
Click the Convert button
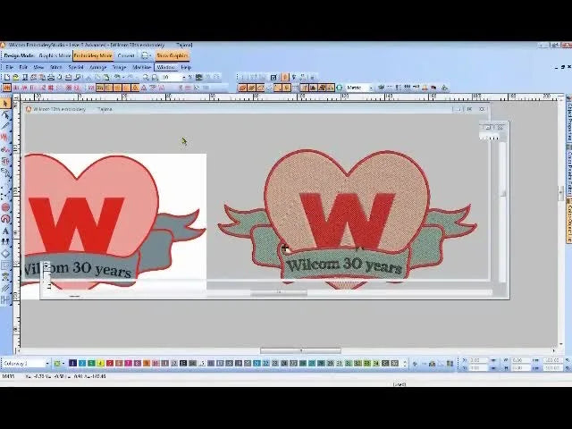click(x=126, y=55)
